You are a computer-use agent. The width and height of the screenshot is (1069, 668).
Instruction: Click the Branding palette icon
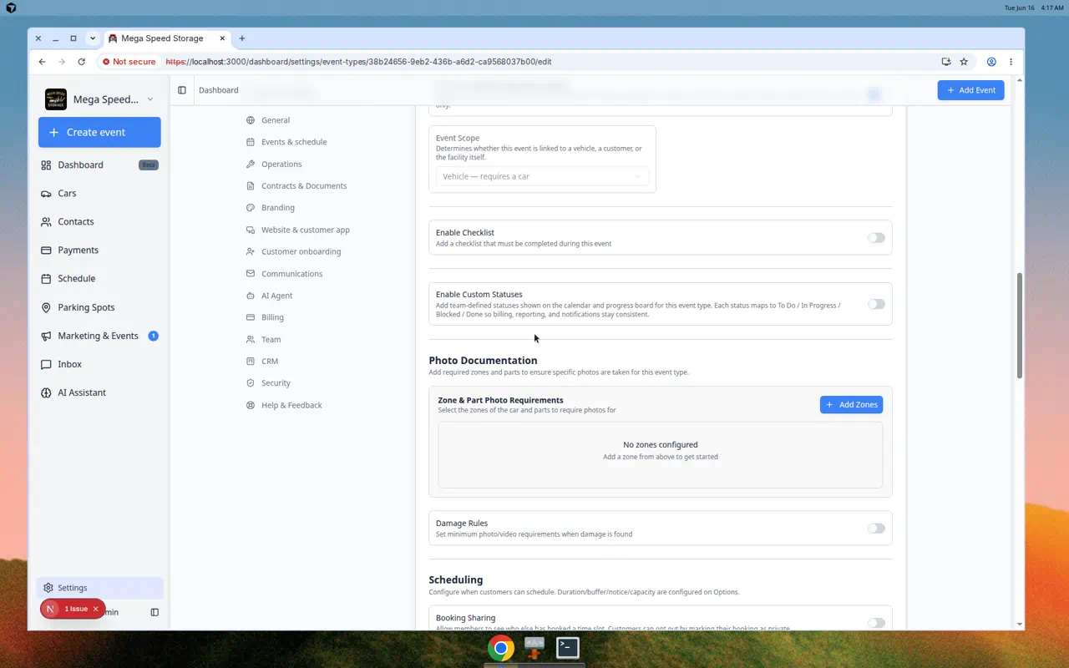(x=251, y=208)
